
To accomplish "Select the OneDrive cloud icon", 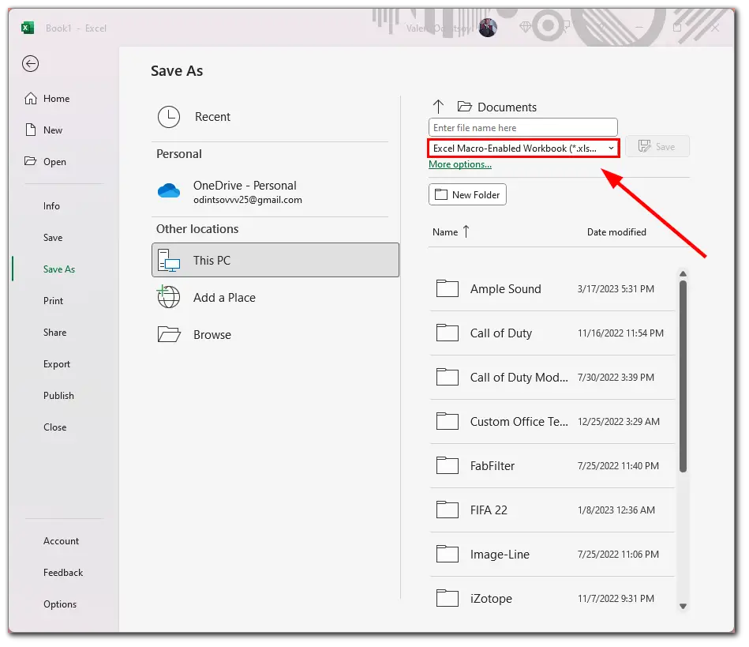I will point(169,191).
